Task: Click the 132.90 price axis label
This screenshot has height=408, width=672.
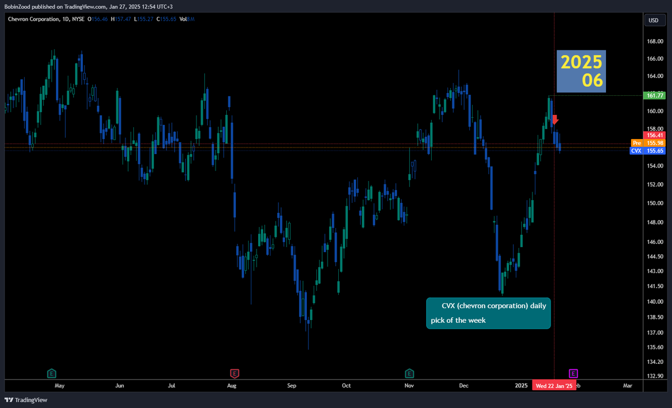Action: 655,375
